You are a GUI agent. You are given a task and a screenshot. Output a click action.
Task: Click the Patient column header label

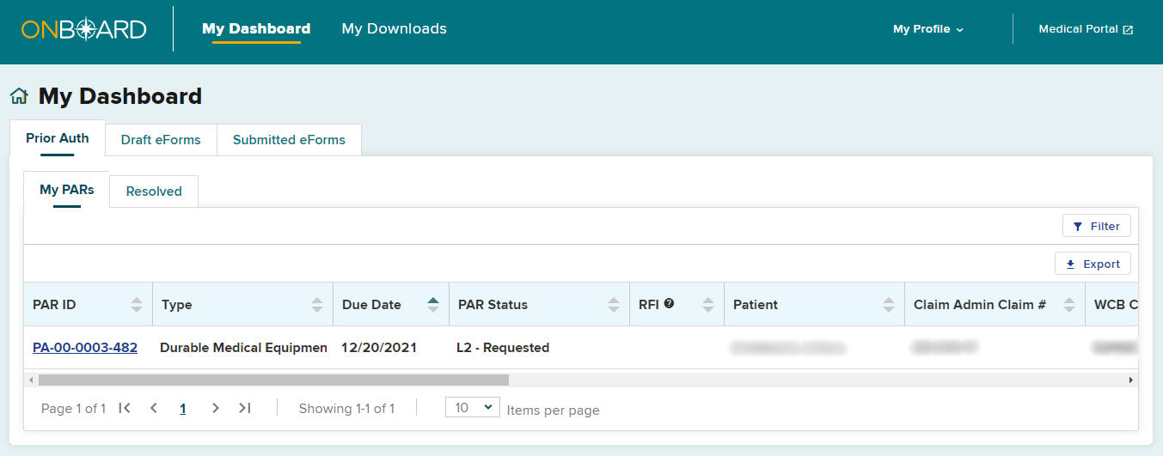tap(756, 305)
